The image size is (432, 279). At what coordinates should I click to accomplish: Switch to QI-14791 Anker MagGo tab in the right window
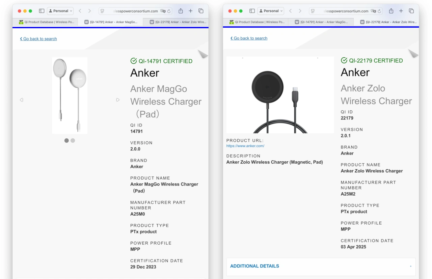point(321,22)
